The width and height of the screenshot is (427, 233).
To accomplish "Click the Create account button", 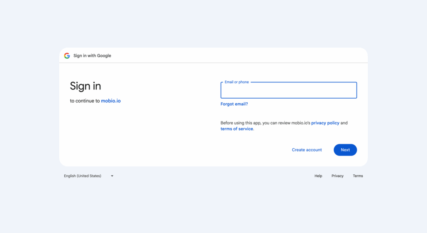I will [x=306, y=150].
